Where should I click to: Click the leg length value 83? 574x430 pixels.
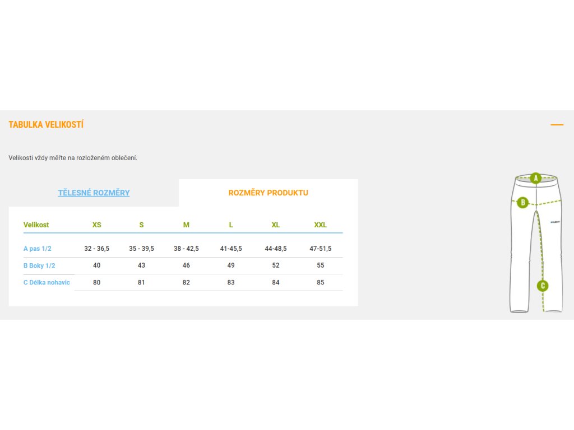[x=231, y=282]
